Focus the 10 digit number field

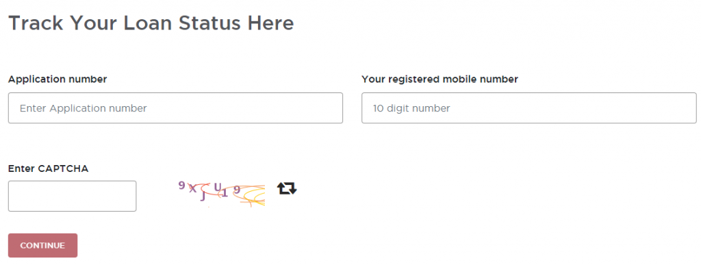(x=529, y=108)
